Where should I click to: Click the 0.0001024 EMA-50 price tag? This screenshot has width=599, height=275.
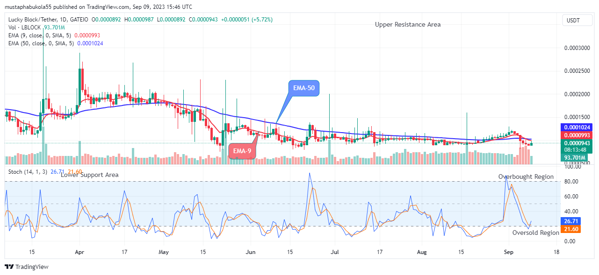[577, 127]
